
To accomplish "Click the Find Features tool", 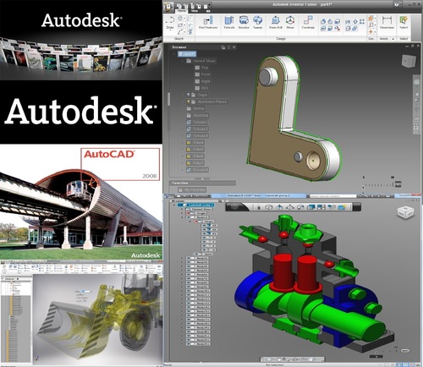I will tap(208, 22).
